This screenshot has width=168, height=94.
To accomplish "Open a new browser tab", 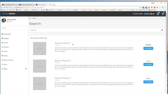I will 54,5.
